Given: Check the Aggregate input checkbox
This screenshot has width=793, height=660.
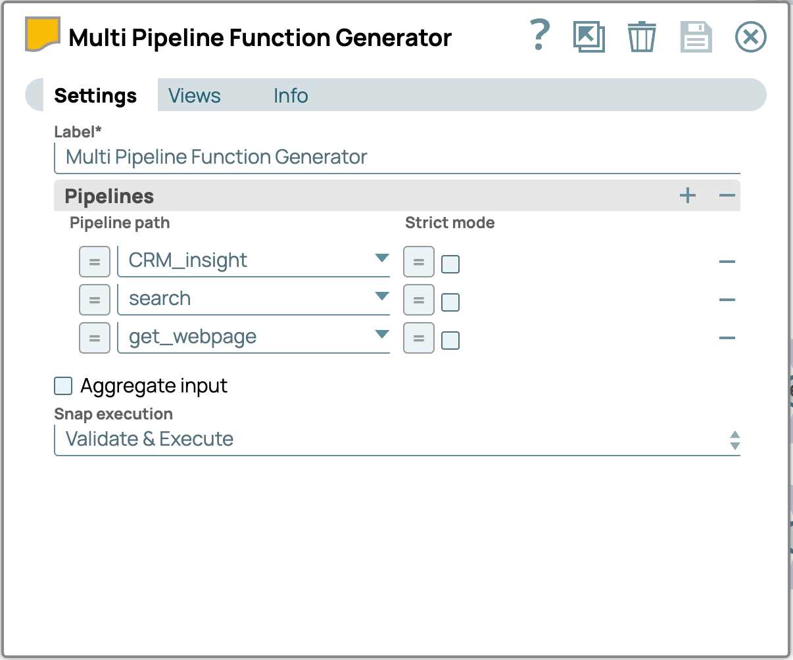Looking at the screenshot, I should (63, 386).
